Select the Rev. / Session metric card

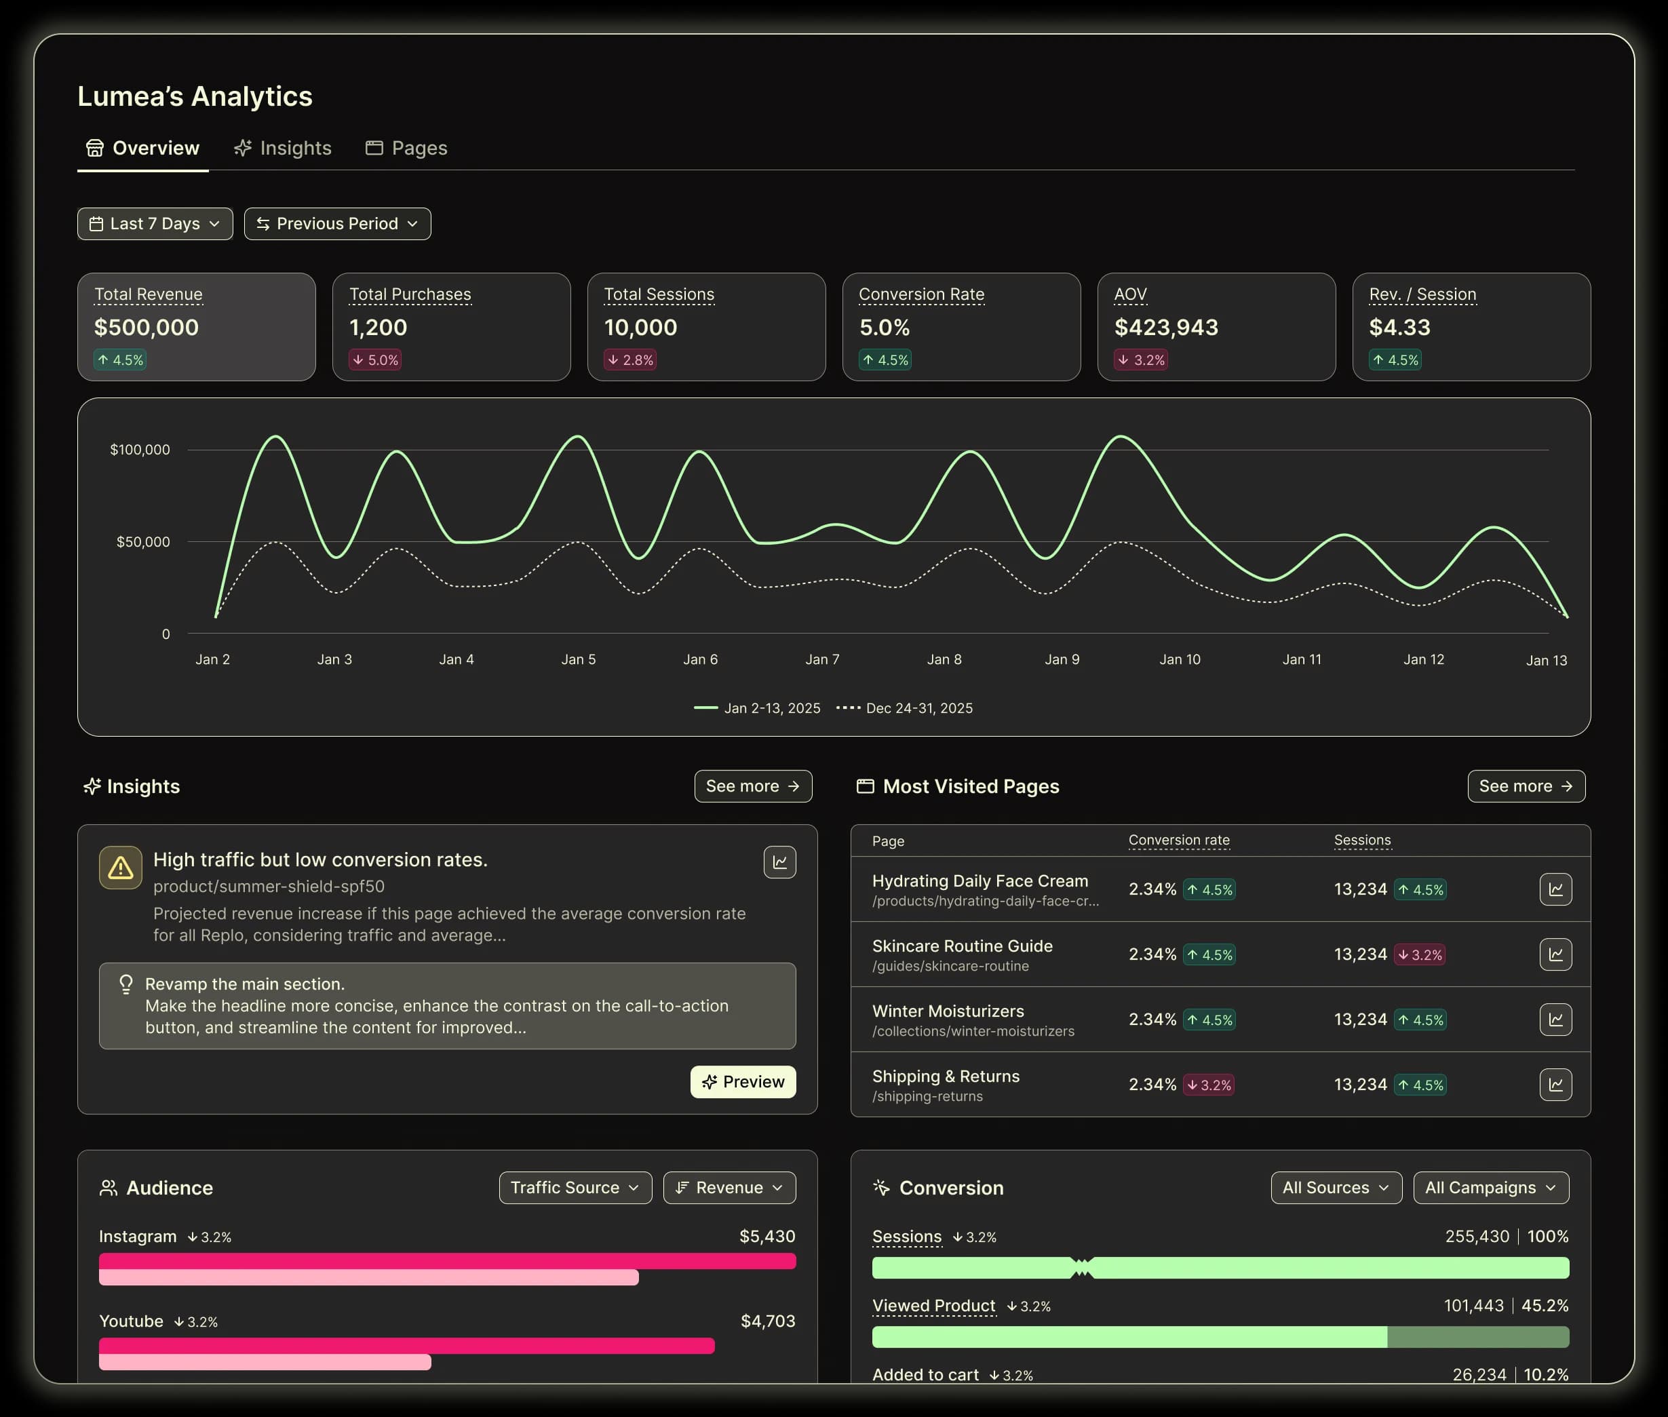(x=1471, y=327)
